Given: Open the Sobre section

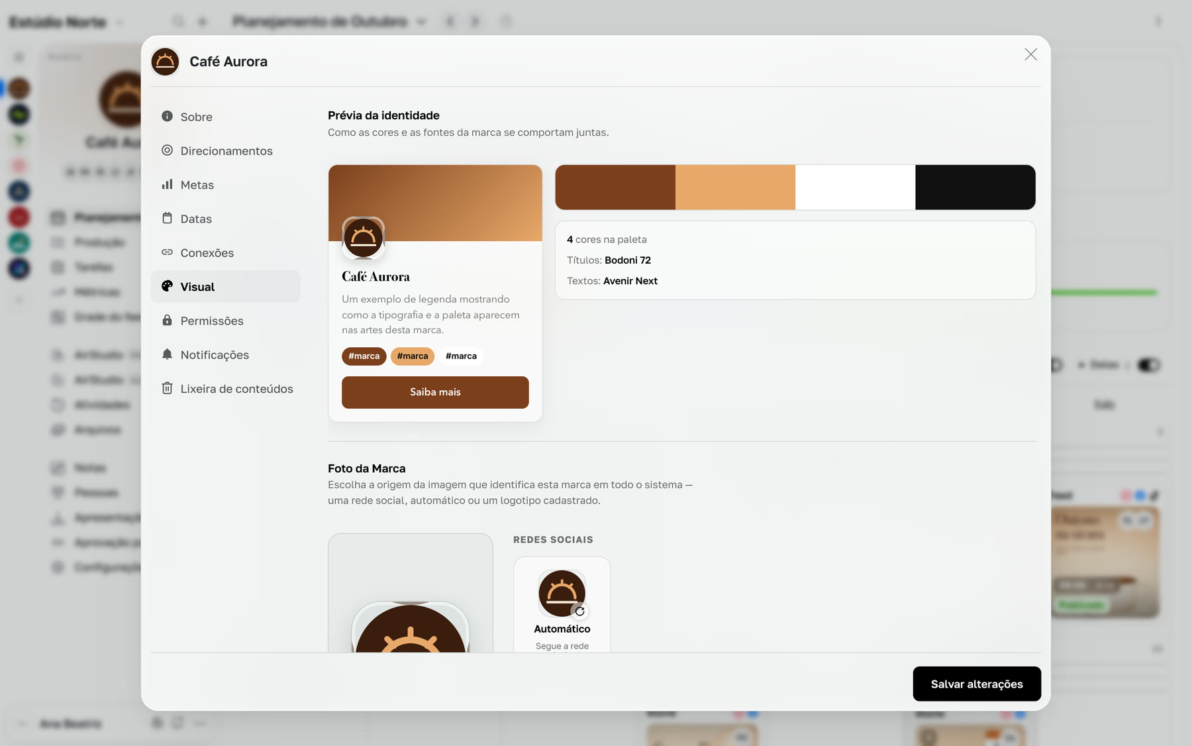Looking at the screenshot, I should [225, 117].
